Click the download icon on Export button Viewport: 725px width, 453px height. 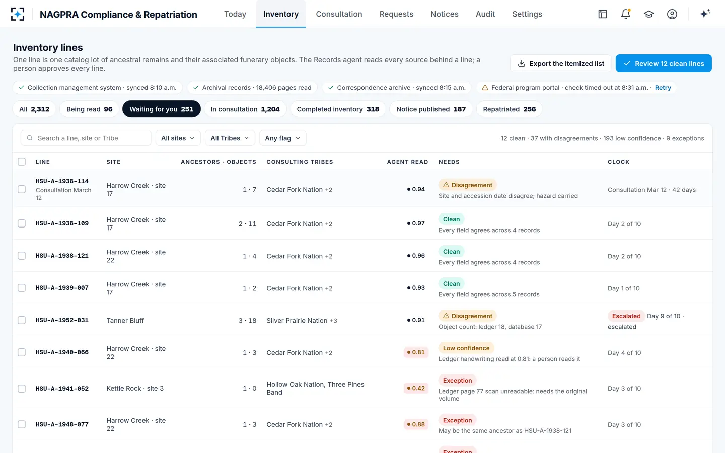click(522, 64)
